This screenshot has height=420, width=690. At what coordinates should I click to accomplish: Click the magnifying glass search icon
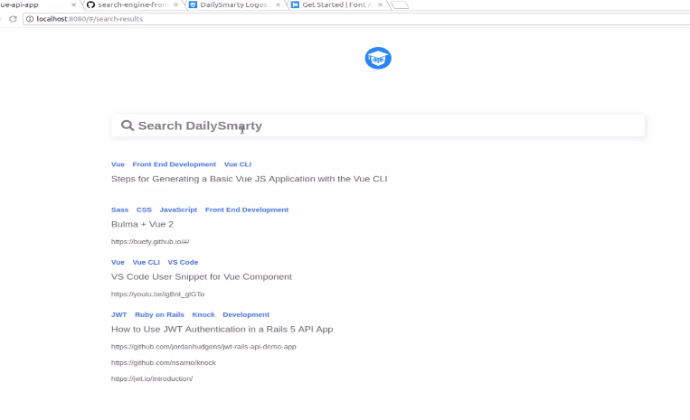coord(128,126)
